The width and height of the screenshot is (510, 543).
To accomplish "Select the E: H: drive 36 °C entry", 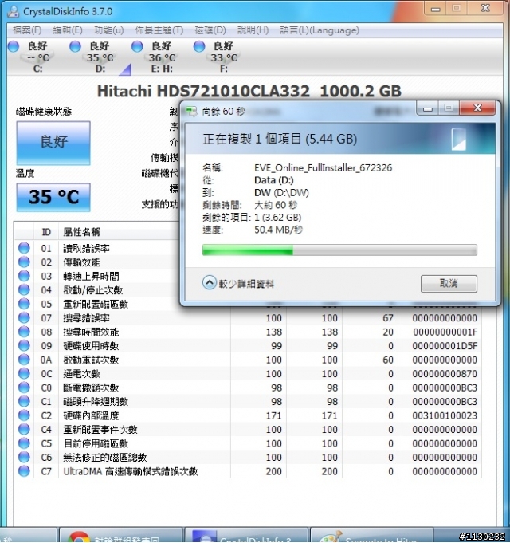I will (x=162, y=58).
